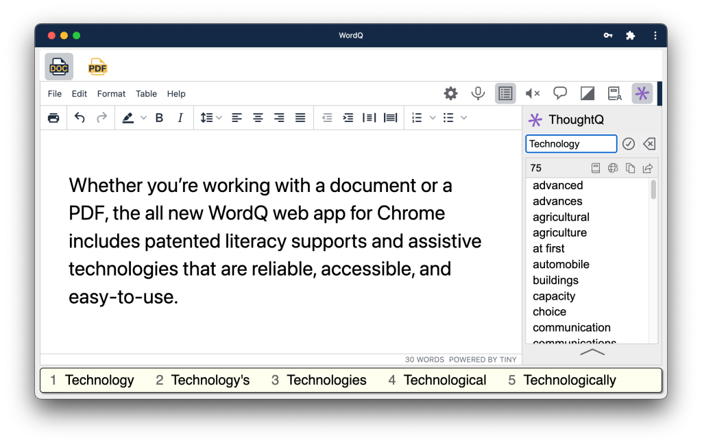Open highlight color dropdown arrow
Viewport: 702px width, 445px height.
pyautogui.click(x=143, y=118)
